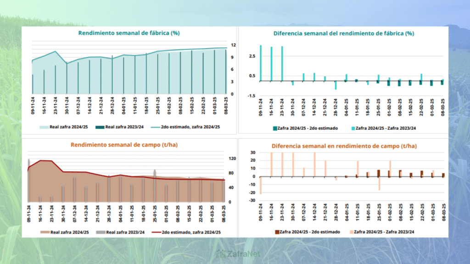
Task: Select negative peach 09-11-24 bar in field difference chart
Action: pyautogui.click(x=261, y=185)
